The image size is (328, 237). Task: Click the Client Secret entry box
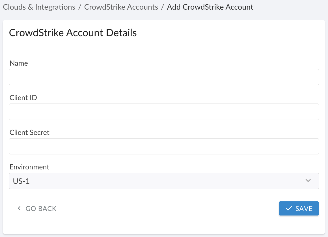(164, 146)
